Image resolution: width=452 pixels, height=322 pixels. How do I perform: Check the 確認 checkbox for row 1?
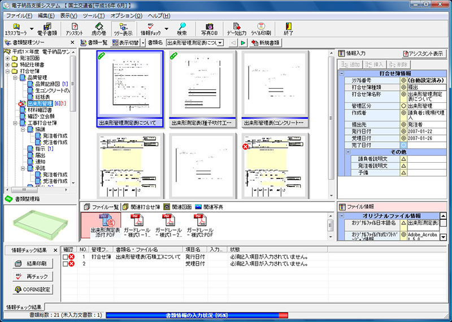click(x=65, y=256)
